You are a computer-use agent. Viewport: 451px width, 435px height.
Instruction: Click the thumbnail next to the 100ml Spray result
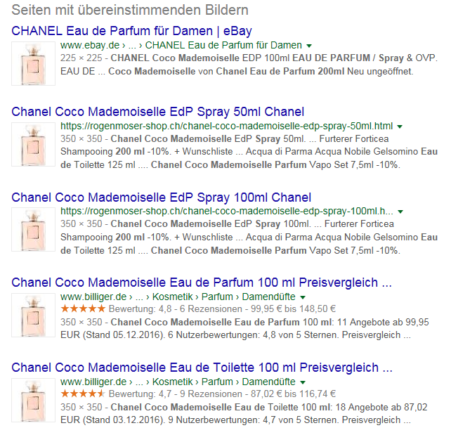33,230
